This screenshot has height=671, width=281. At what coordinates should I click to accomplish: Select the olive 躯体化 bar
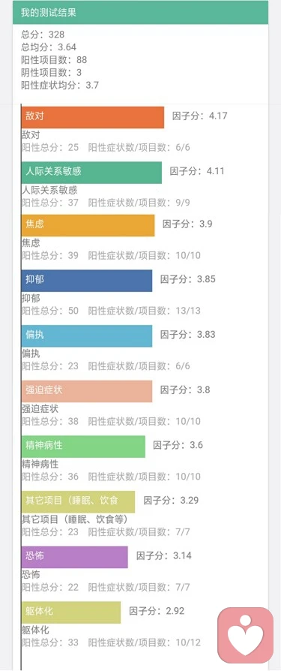[x=71, y=612]
